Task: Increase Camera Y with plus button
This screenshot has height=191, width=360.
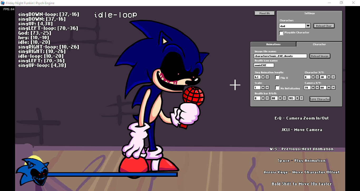Action: click(329, 87)
